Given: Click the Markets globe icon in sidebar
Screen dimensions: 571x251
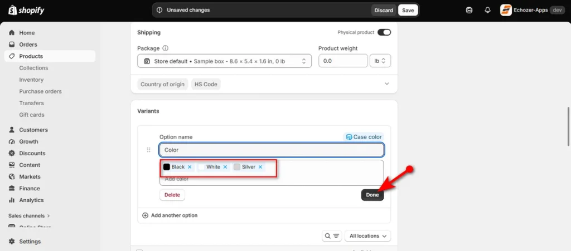Looking at the screenshot, I should point(12,176).
